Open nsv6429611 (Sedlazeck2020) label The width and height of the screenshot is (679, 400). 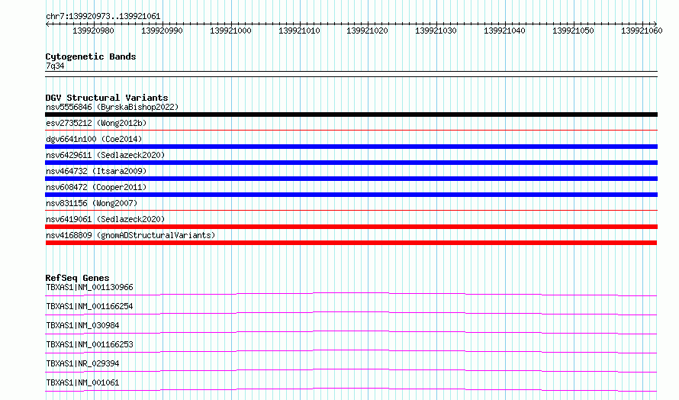tap(105, 155)
